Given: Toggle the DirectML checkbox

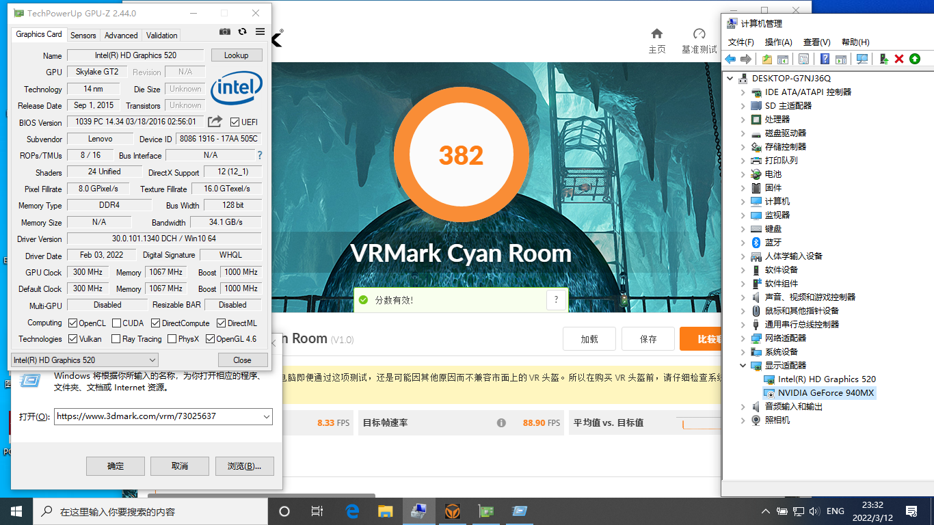Looking at the screenshot, I should 222,323.
